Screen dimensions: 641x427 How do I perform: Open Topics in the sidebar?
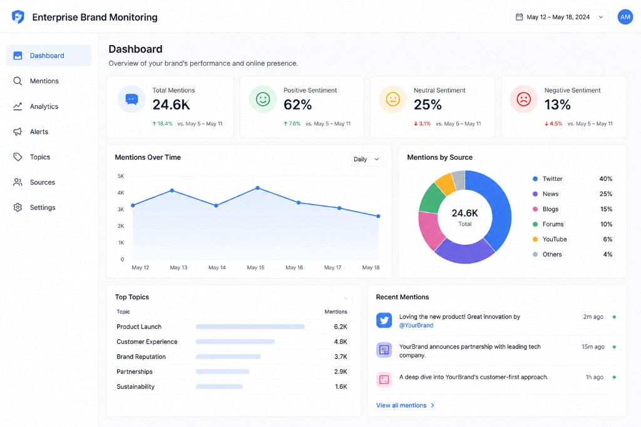point(49,157)
